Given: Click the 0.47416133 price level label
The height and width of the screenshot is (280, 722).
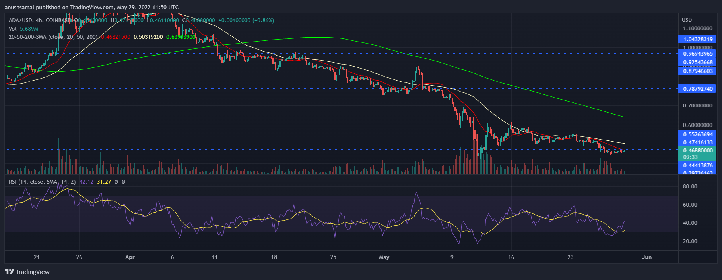Looking at the screenshot, I should tap(698, 142).
